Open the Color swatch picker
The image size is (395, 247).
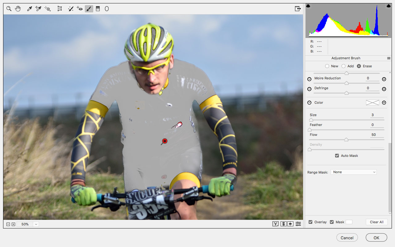[372, 103]
